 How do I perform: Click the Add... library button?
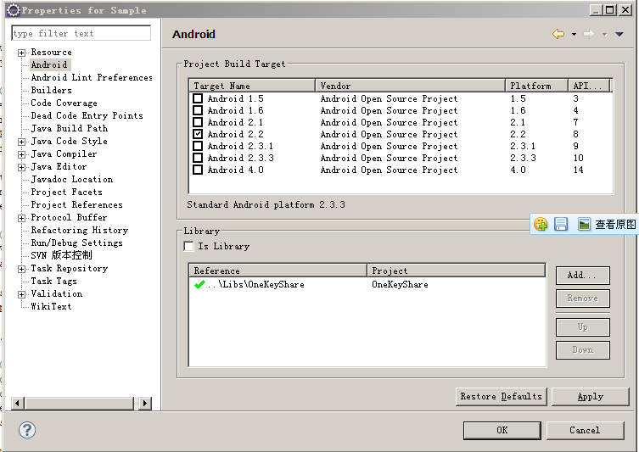[583, 276]
